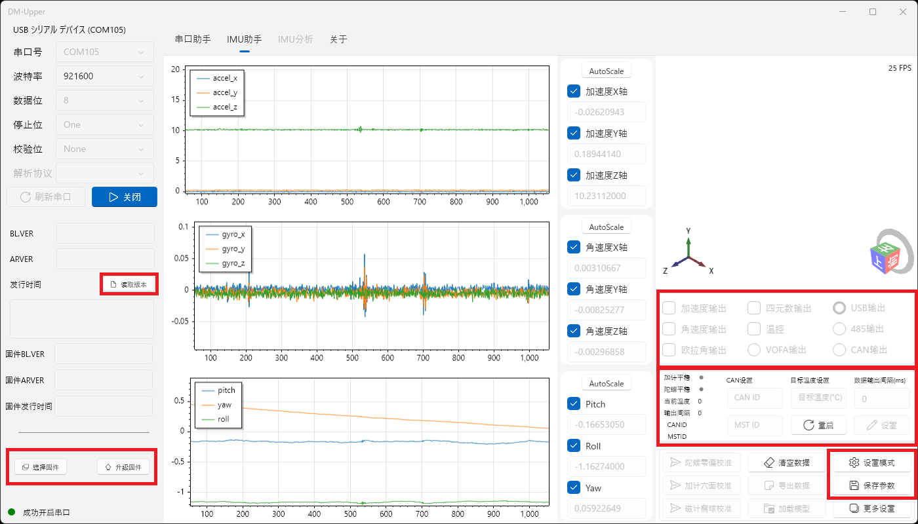Toggle the 角速度Y轴 checkbox
The width and height of the screenshot is (918, 524).
click(x=574, y=289)
